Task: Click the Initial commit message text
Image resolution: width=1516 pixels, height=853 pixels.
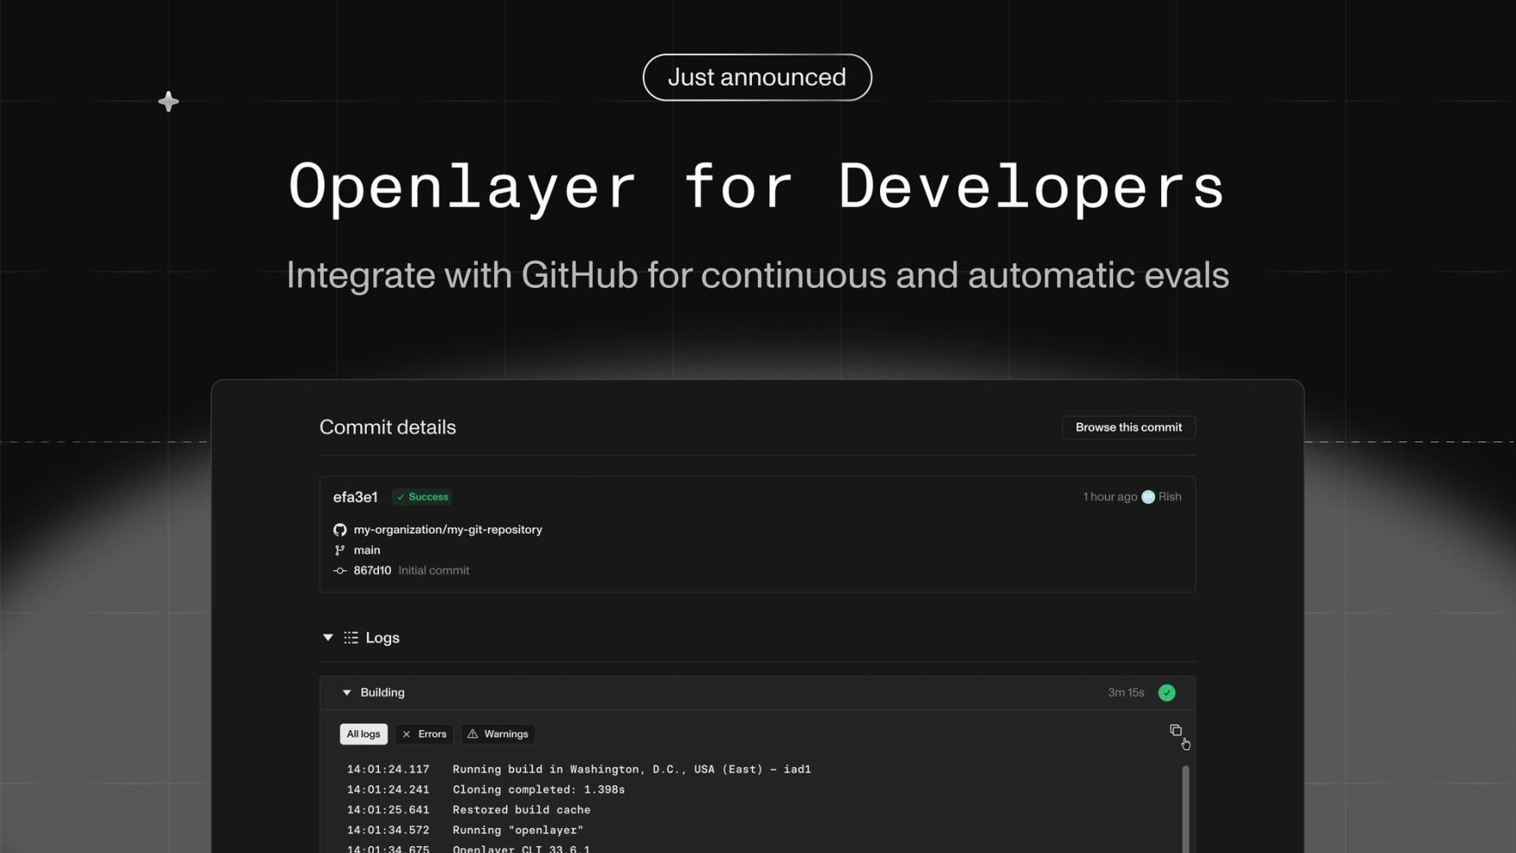Action: (434, 571)
